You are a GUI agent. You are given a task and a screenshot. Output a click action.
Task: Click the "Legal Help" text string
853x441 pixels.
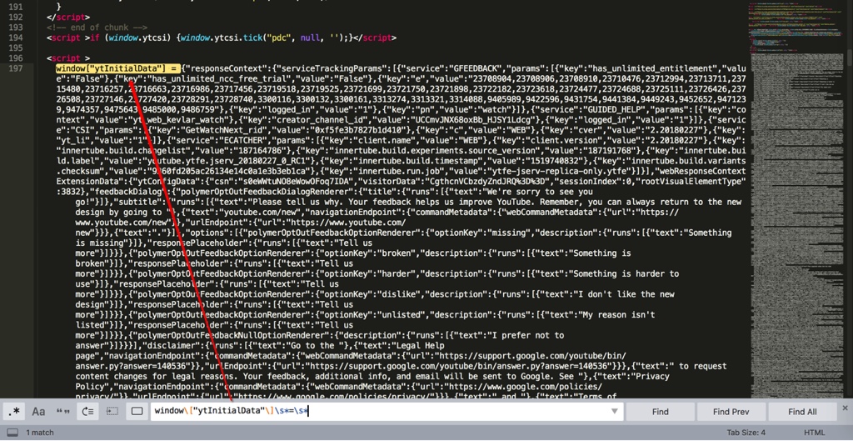click(421, 346)
